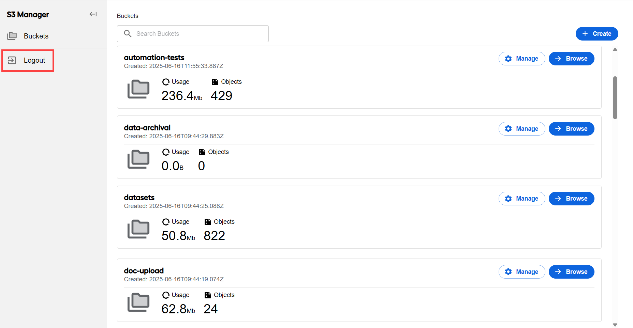Click the data-archival bucket folder icon

tap(138, 159)
